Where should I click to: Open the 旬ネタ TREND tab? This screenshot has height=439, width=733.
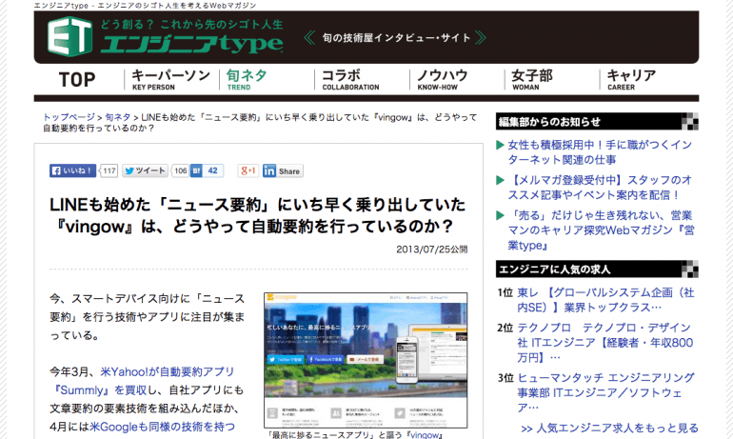point(247,79)
